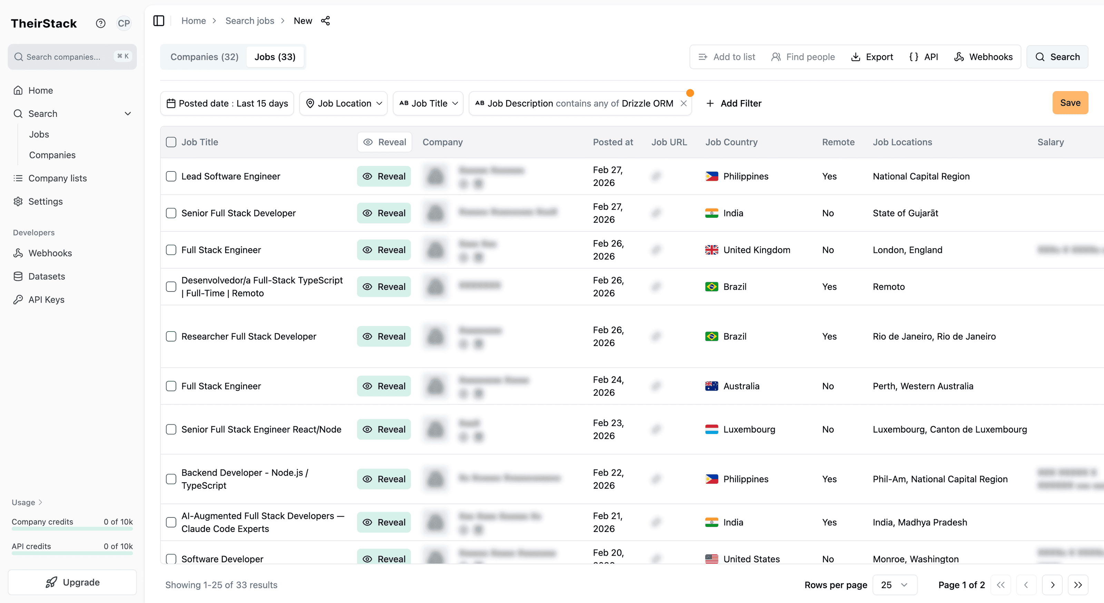Collapse the left sidebar panel

159,20
